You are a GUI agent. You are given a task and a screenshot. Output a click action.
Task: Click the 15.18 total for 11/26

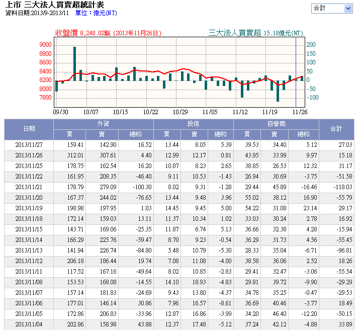pyautogui.click(x=345, y=155)
